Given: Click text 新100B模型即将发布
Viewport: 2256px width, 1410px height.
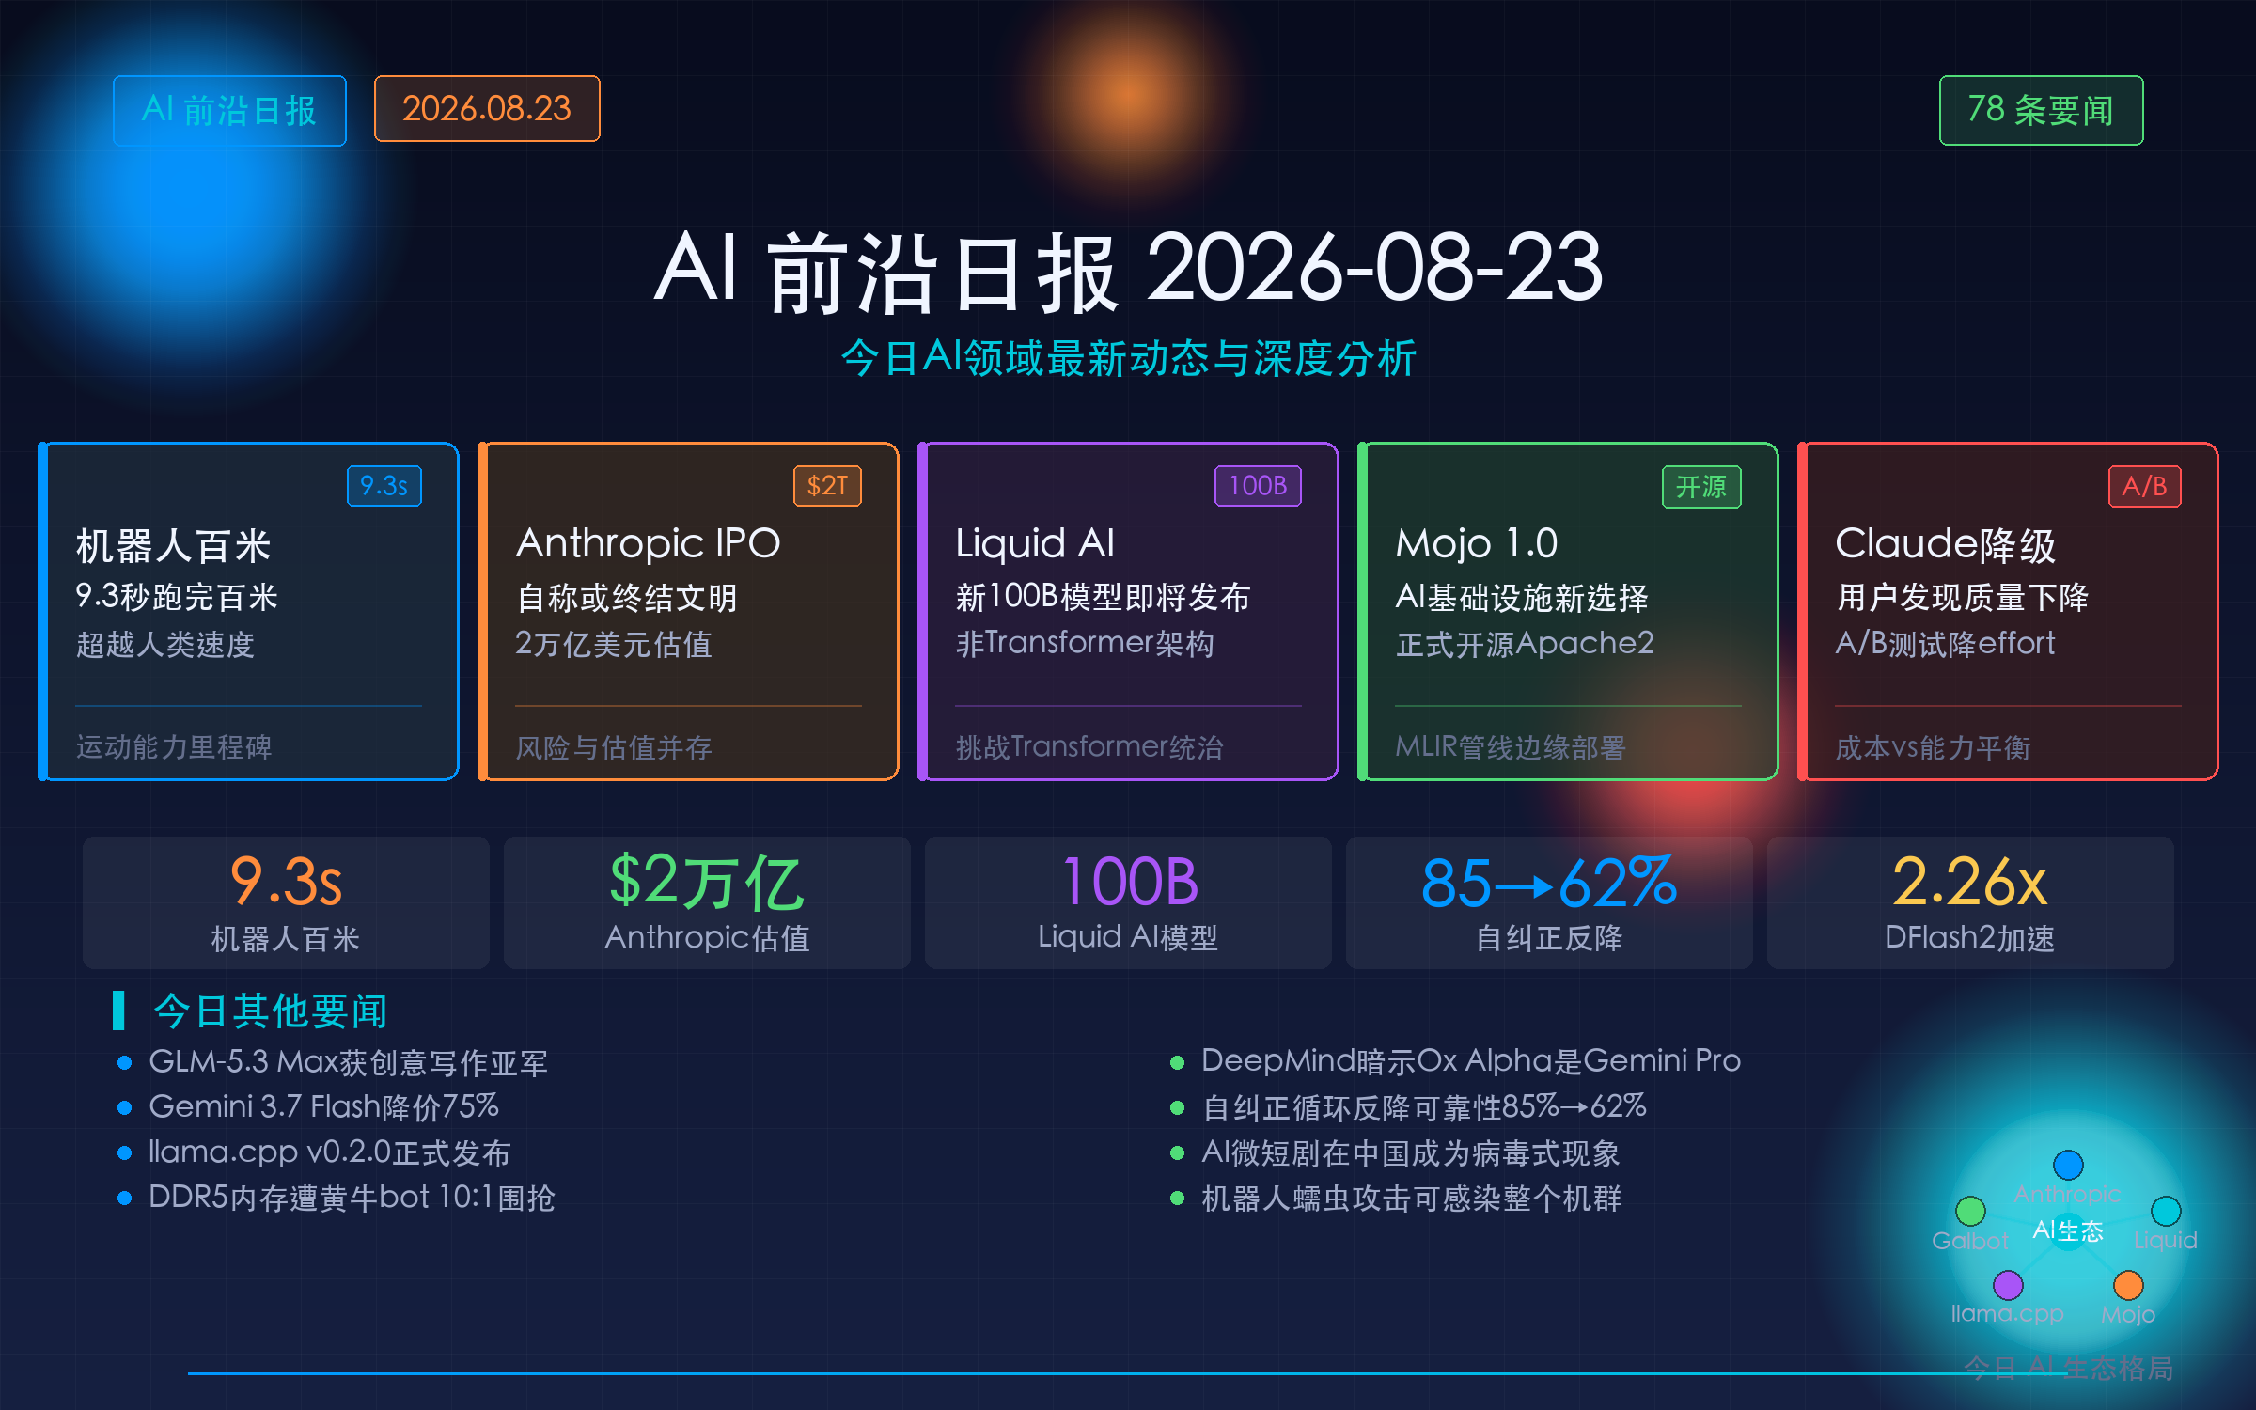Looking at the screenshot, I should pyautogui.click(x=1103, y=597).
